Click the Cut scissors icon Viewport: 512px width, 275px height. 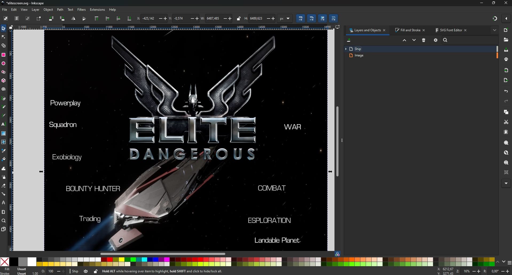(x=506, y=122)
